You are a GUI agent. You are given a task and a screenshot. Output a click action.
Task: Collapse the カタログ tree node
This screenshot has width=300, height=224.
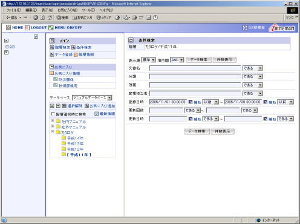pos(53,132)
